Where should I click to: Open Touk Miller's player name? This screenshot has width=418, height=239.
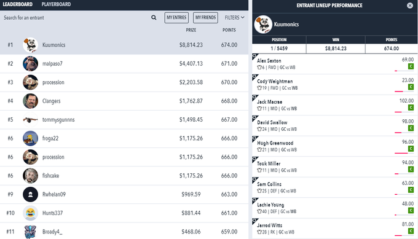point(269,163)
